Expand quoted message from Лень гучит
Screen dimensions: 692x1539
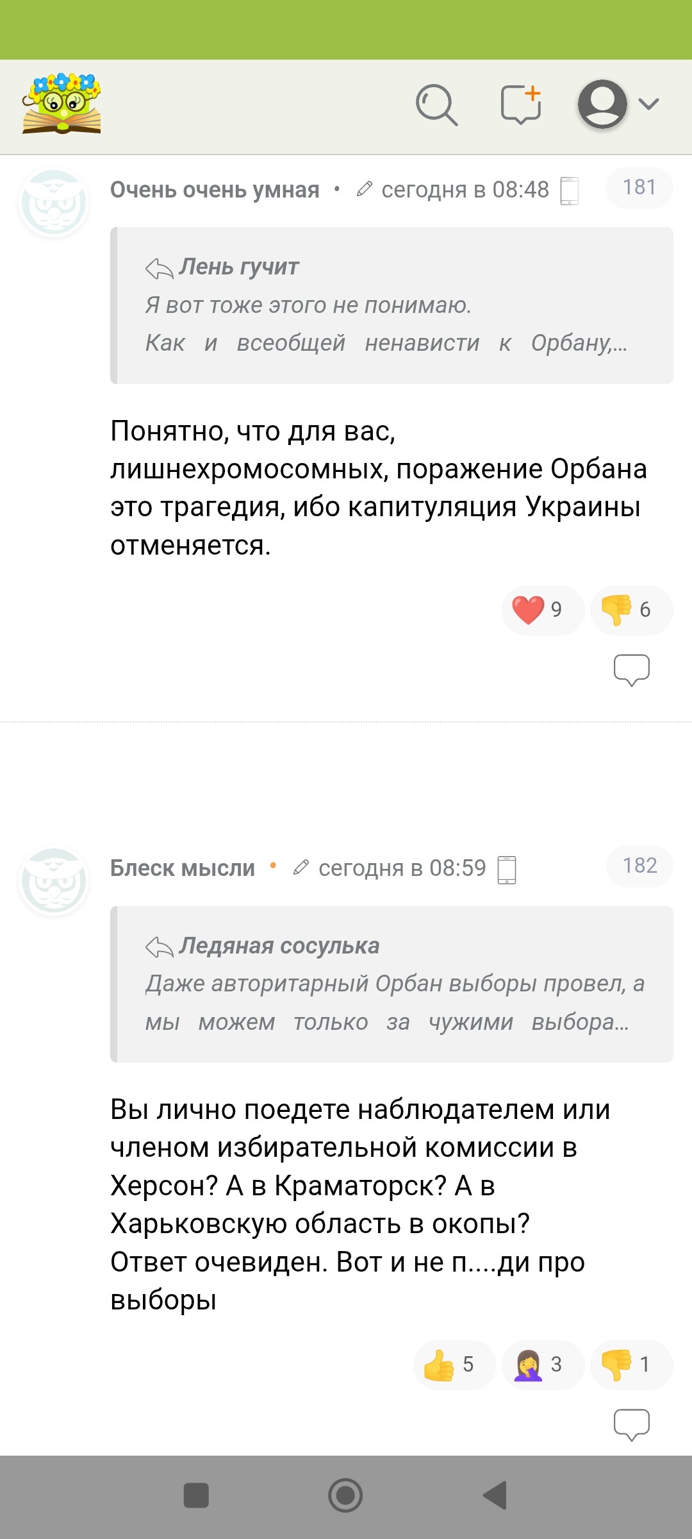click(391, 306)
